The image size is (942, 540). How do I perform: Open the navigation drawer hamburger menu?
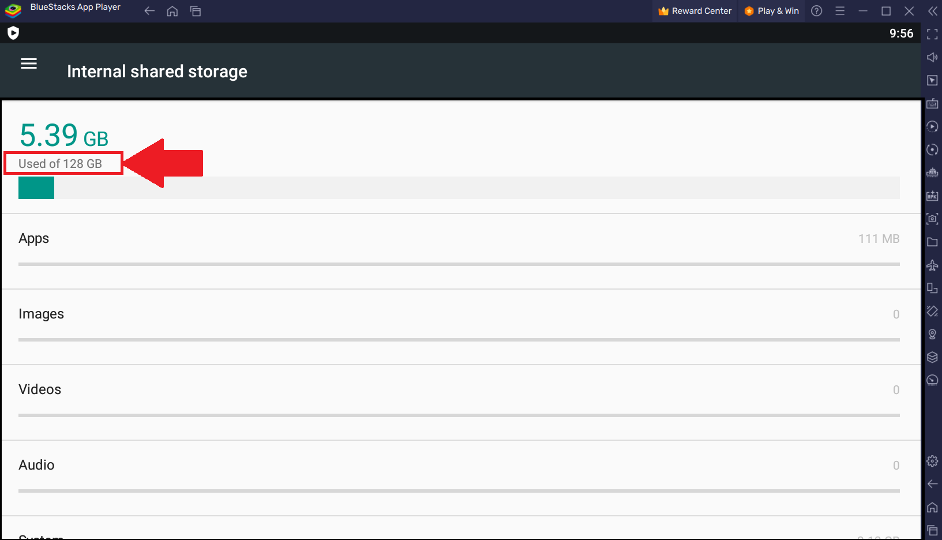(x=28, y=63)
